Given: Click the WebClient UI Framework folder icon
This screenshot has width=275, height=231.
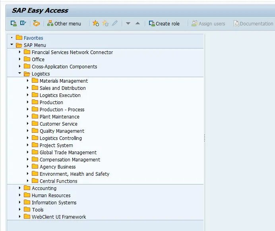Looking at the screenshot, I should 27,217.
